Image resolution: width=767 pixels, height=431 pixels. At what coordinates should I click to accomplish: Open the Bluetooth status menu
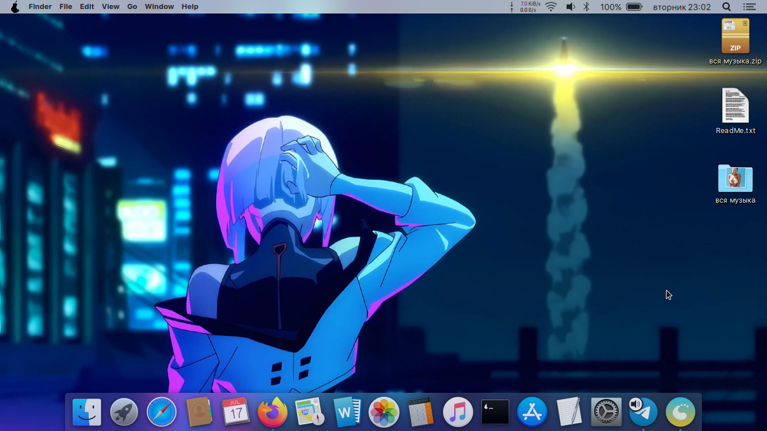586,7
